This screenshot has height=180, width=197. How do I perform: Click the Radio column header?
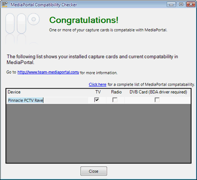coord(116,92)
